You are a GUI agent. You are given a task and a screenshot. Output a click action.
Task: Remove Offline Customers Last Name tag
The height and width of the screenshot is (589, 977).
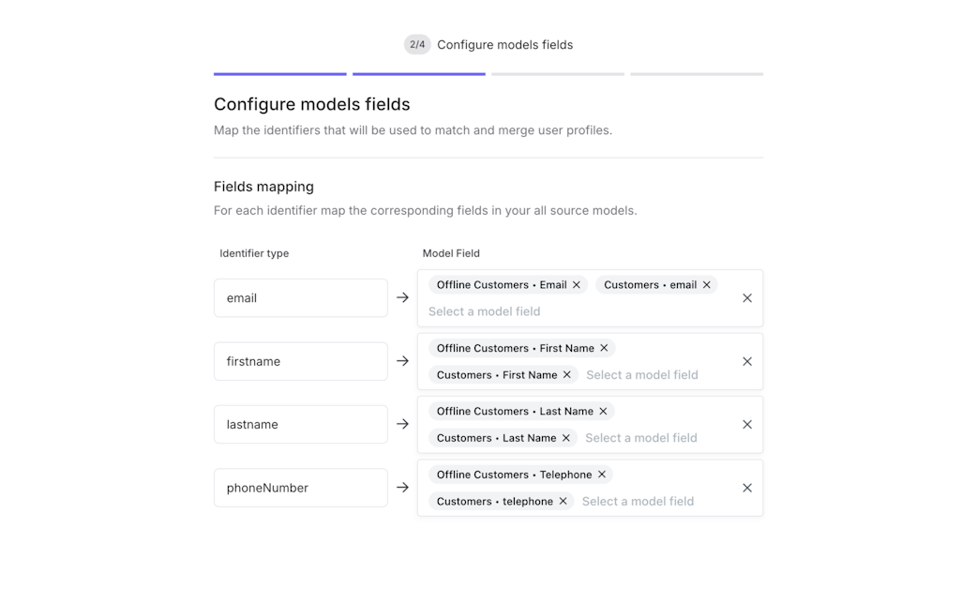click(603, 412)
